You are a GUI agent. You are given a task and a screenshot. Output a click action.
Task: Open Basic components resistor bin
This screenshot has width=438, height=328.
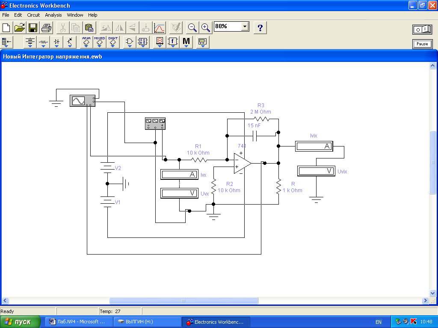click(43, 42)
